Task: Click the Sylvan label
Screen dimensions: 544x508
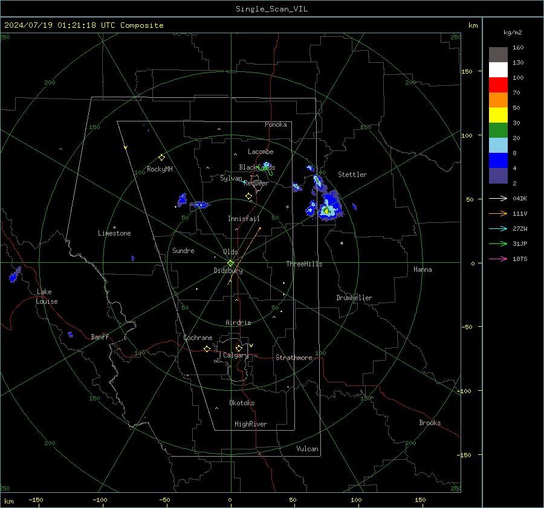Action: [x=231, y=178]
